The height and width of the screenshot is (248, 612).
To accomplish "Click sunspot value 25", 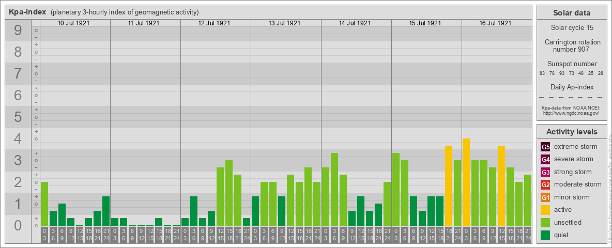I will click(x=591, y=74).
